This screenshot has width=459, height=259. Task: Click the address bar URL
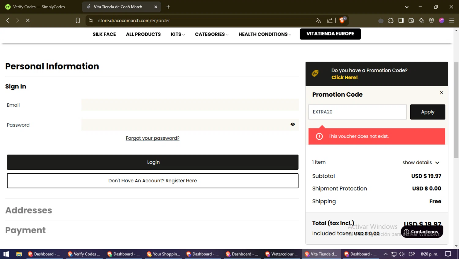tap(134, 20)
